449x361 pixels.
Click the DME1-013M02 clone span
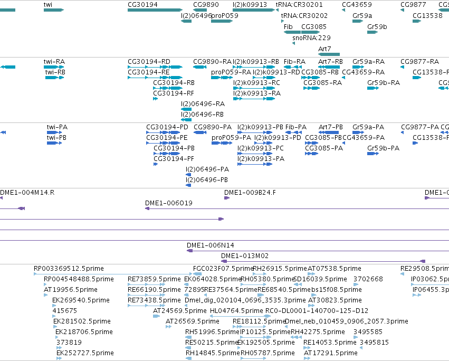(323, 261)
